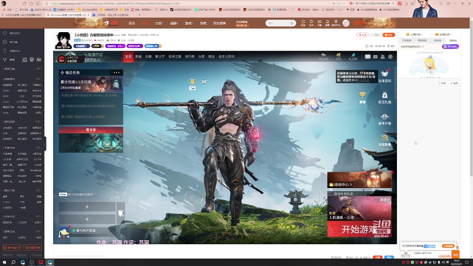Image resolution: width=473 pixels, height=266 pixels.
Task: Click the 发送 send chat button
Action: point(456,255)
